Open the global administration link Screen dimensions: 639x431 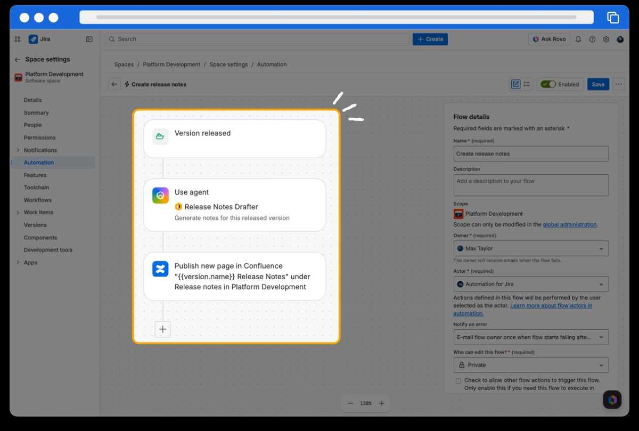coord(570,225)
